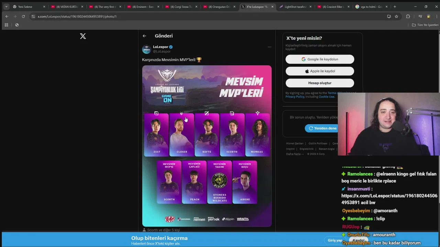
Task: Switch to the LightShot tab
Action: tap(295, 7)
